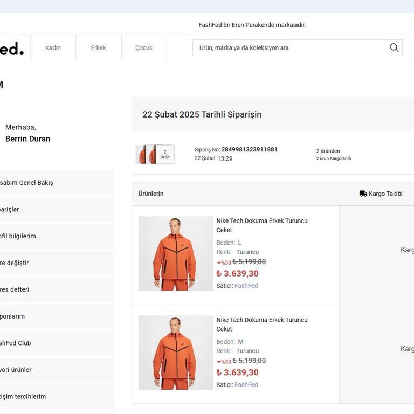Click the FashFed seller link for size M jacket
The width and height of the screenshot is (414, 414).
coord(246,385)
